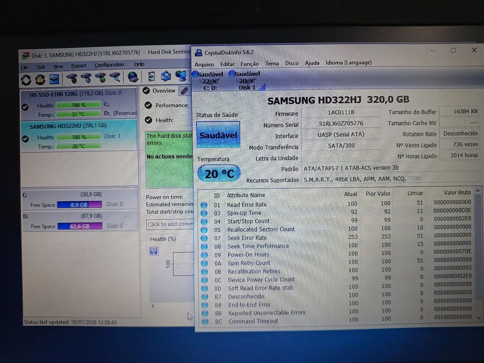Click the large Saudável health status button
The image size is (484, 363).
[218, 135]
